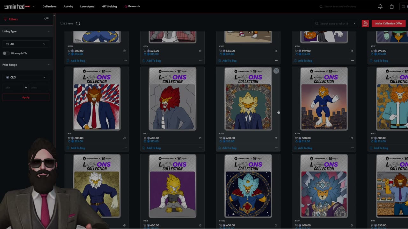Apply the price range filter
This screenshot has width=408, height=229.
point(26,97)
